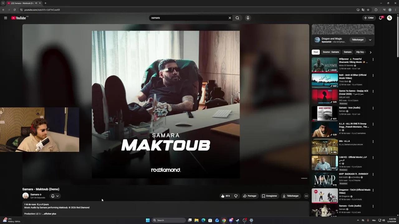Open the Samara channel avatar
Viewport: 399px width, 224px height.
[x=26, y=196]
